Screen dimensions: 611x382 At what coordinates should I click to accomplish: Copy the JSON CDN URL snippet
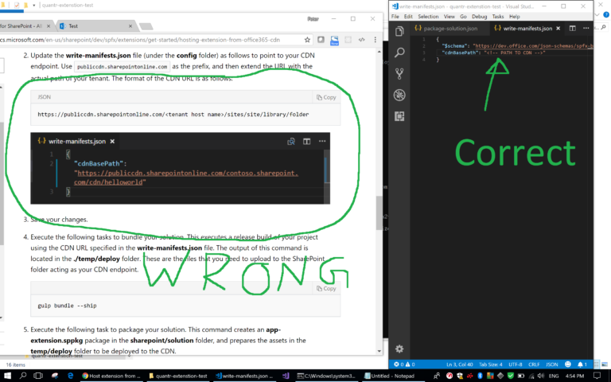pos(326,97)
